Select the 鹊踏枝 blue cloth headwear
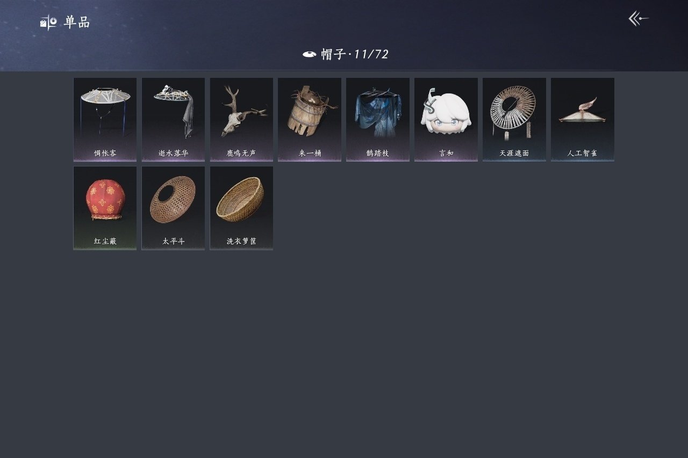 (378, 119)
